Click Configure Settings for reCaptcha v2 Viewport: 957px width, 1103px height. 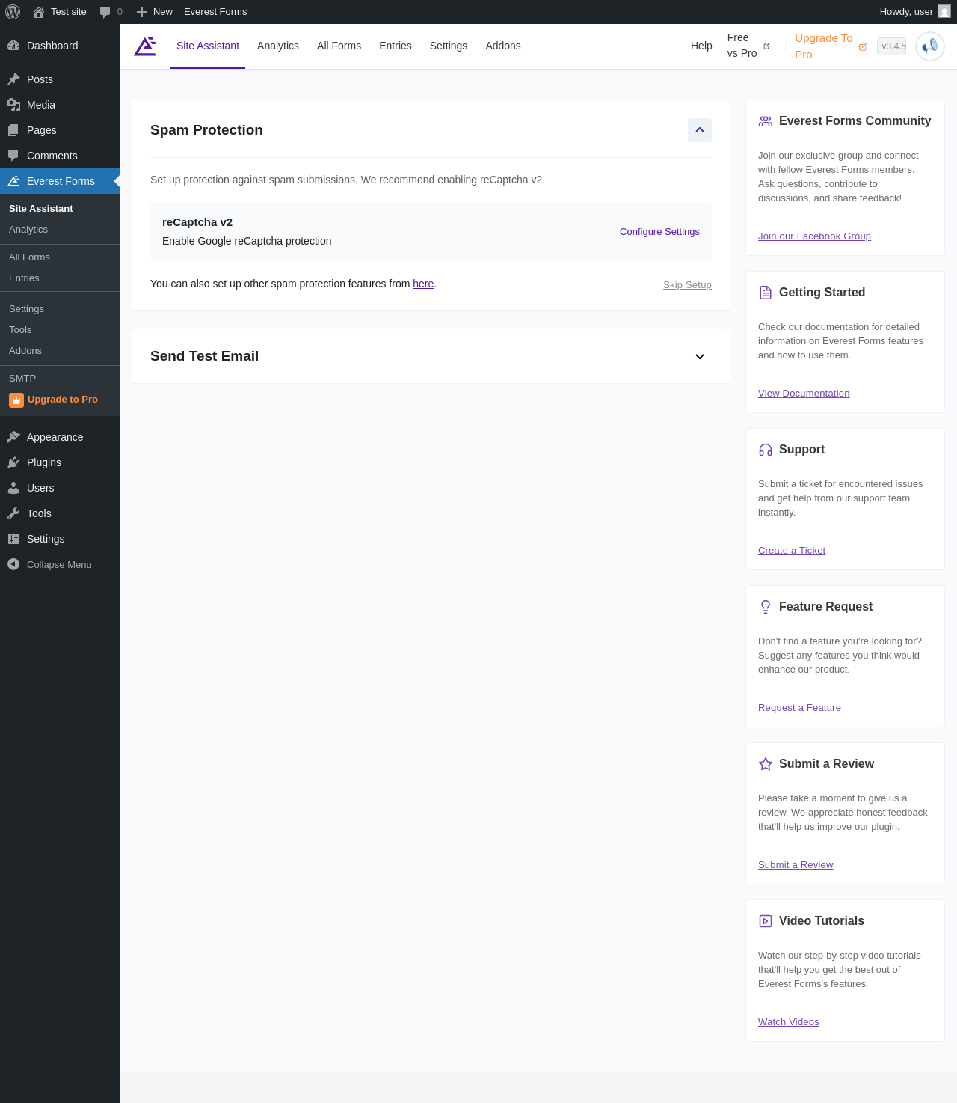pyautogui.click(x=659, y=232)
